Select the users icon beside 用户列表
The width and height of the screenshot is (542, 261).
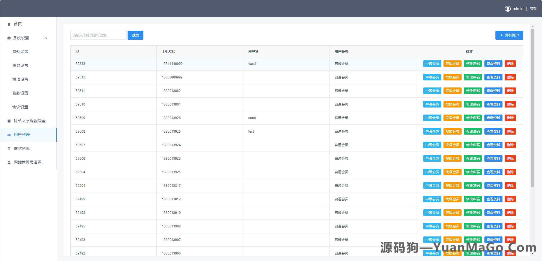coord(9,135)
